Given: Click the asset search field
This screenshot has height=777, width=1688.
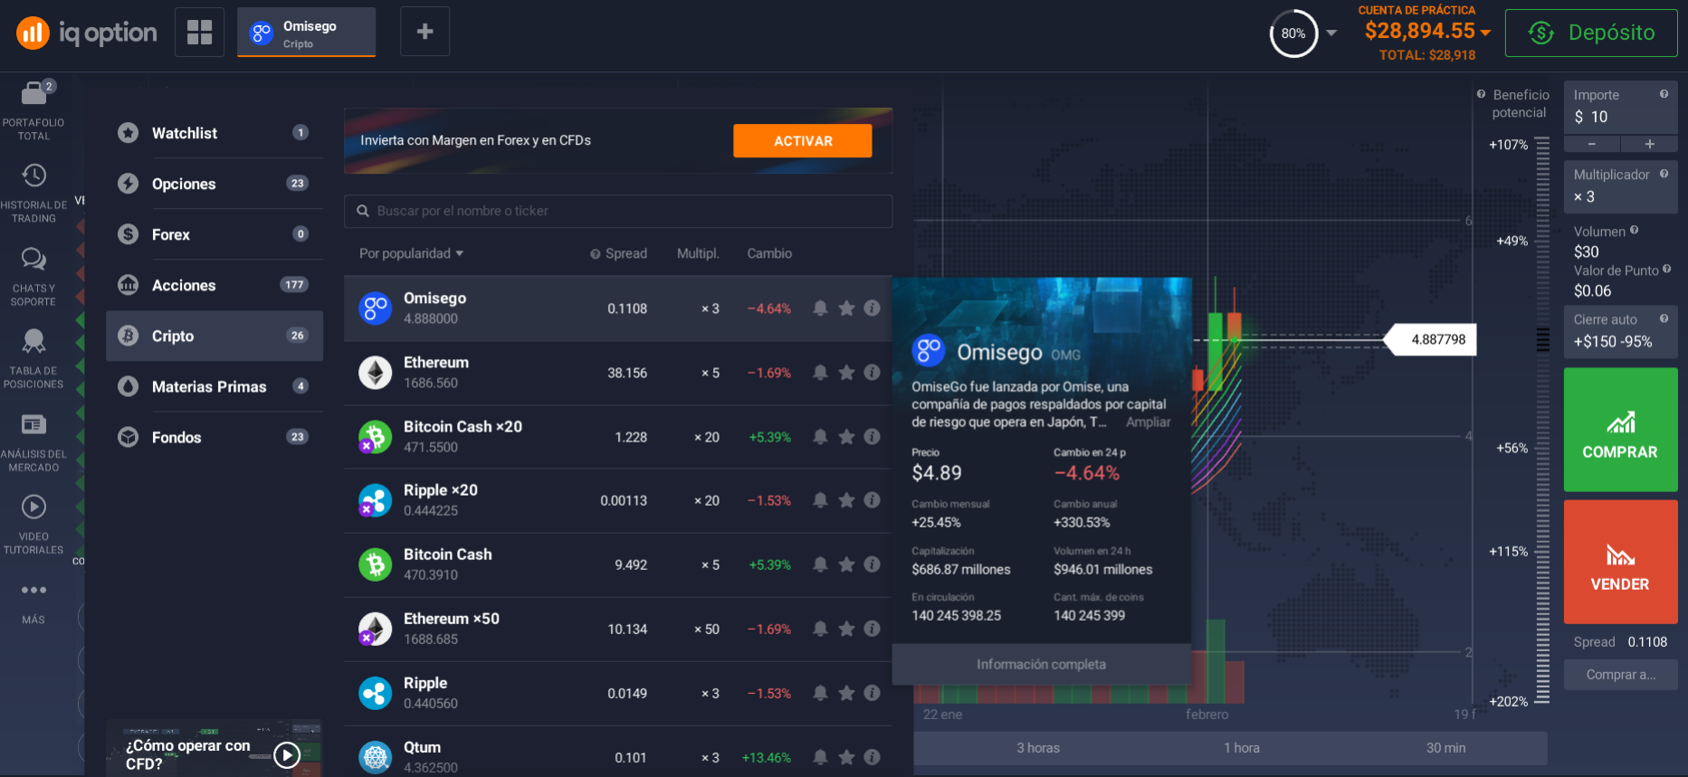Looking at the screenshot, I should point(618,211).
